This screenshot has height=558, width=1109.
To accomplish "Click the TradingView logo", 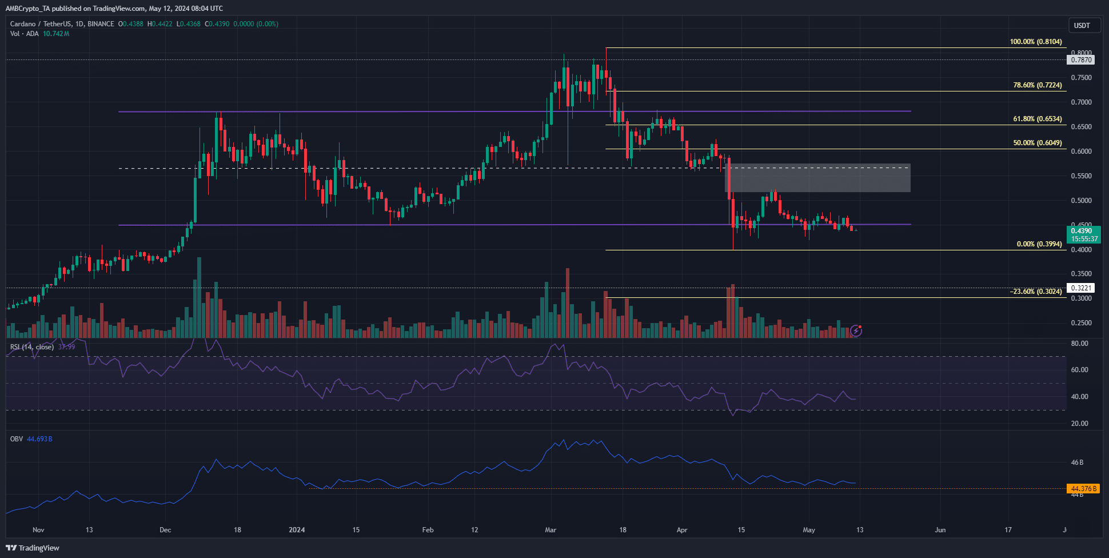I will pyautogui.click(x=33, y=548).
